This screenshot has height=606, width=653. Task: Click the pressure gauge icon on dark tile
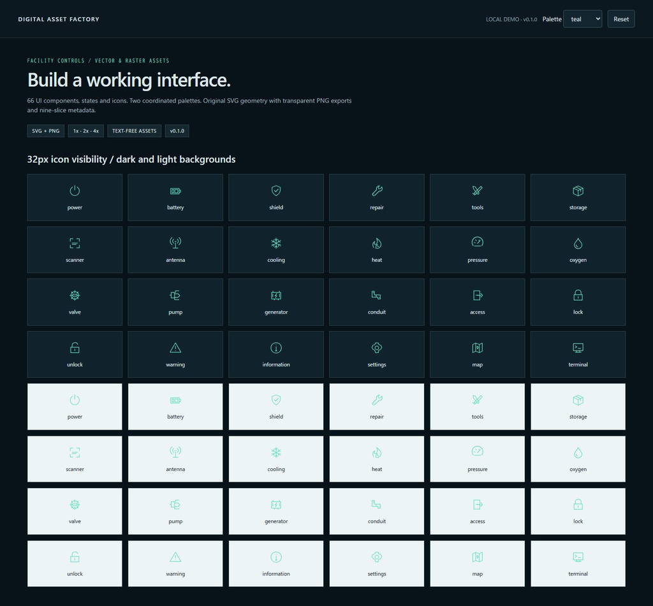click(477, 242)
